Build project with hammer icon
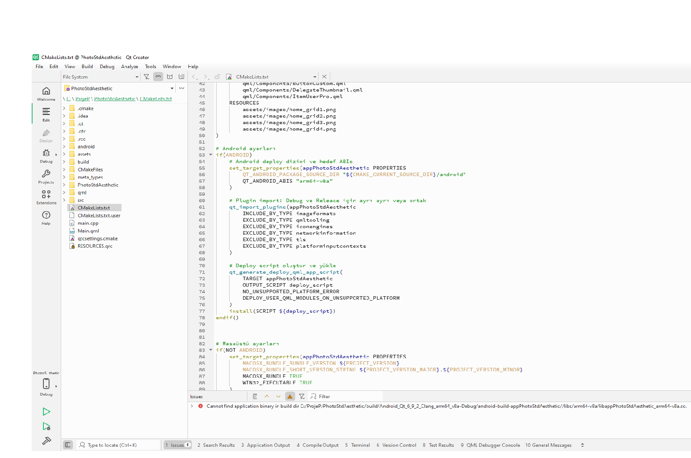691x458 pixels. pyautogui.click(x=46, y=441)
